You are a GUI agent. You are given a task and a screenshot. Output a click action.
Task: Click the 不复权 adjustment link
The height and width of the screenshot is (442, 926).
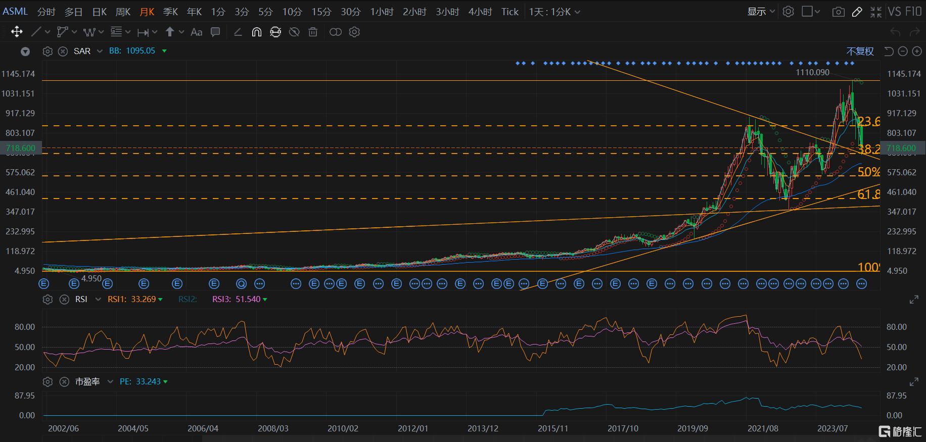click(x=860, y=51)
